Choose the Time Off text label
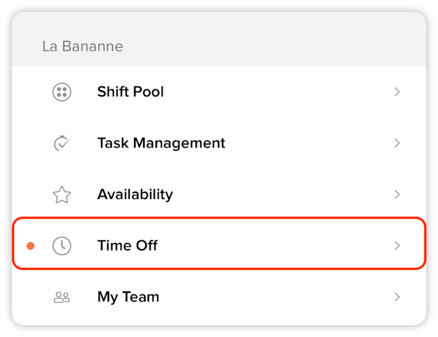 (x=127, y=246)
